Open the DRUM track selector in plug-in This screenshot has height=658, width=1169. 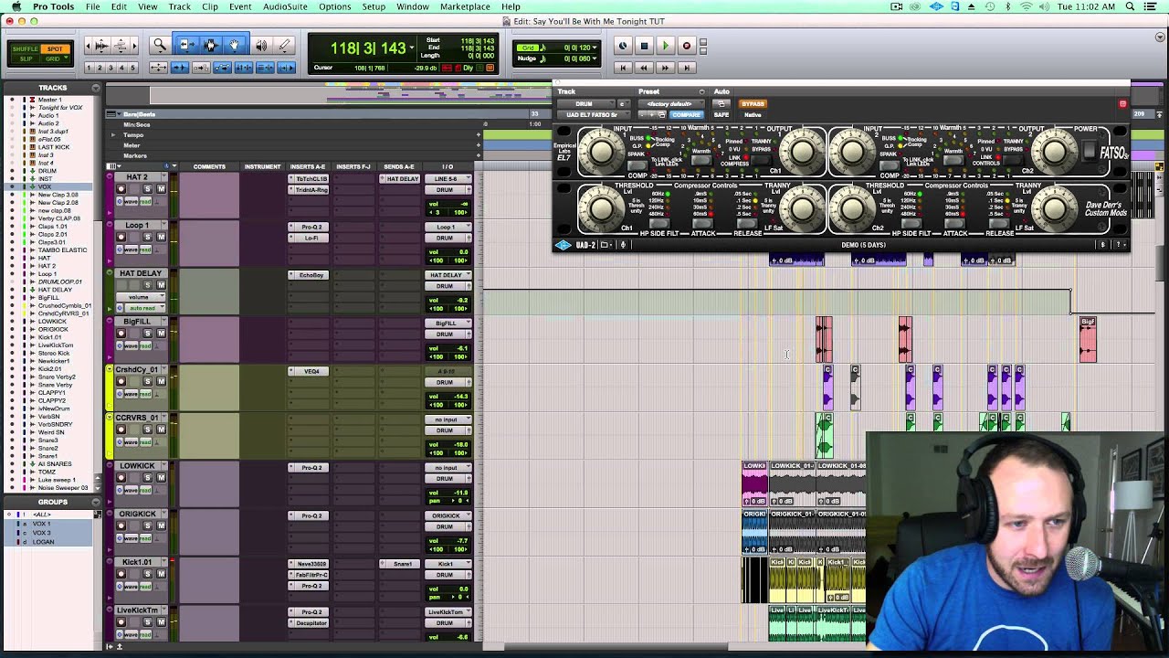[587, 104]
